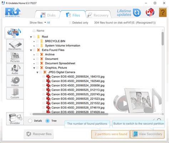Click the red X icon beside Document Spreadsheet
This screenshot has height=143, width=169.
(42, 63)
